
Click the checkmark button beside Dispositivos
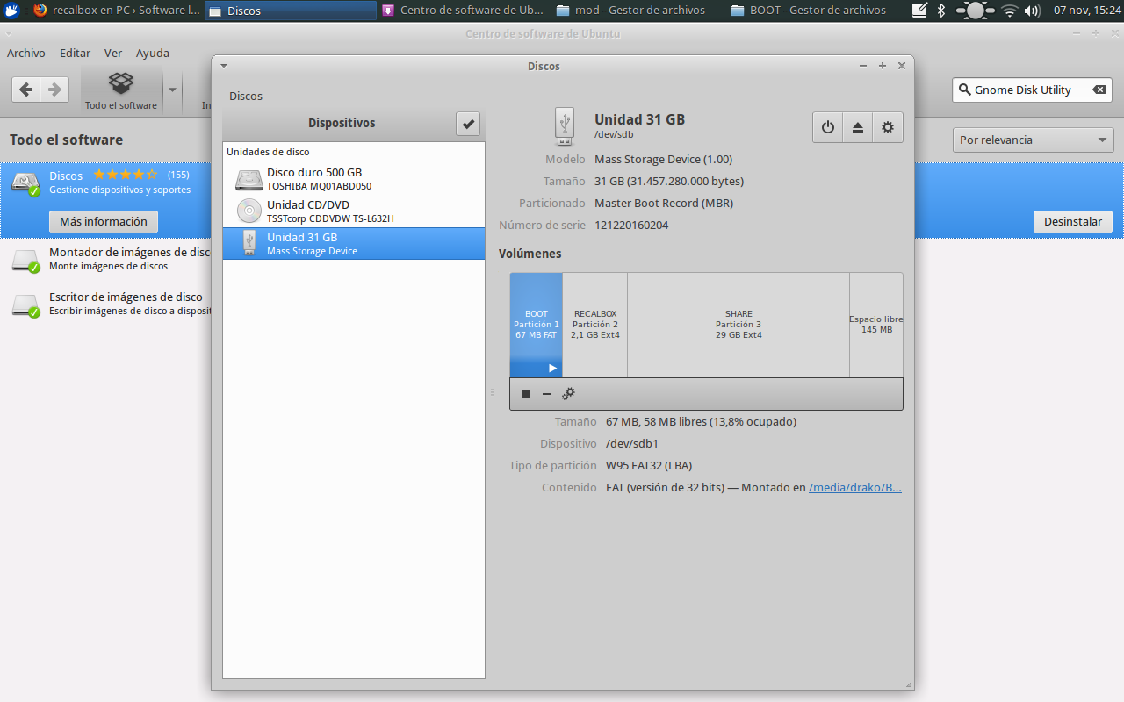tap(468, 124)
